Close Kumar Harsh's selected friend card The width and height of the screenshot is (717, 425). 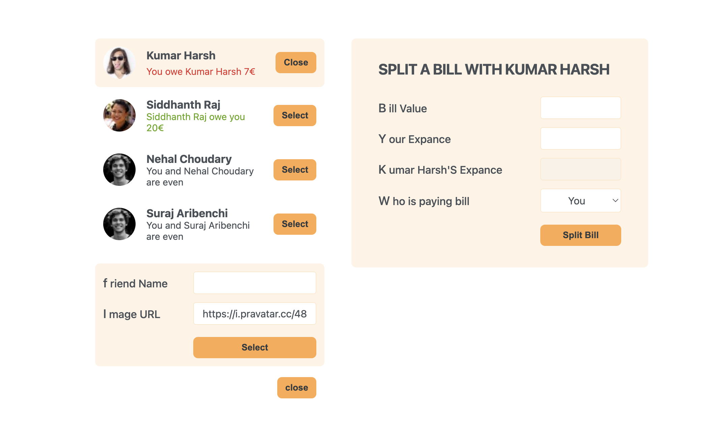296,62
